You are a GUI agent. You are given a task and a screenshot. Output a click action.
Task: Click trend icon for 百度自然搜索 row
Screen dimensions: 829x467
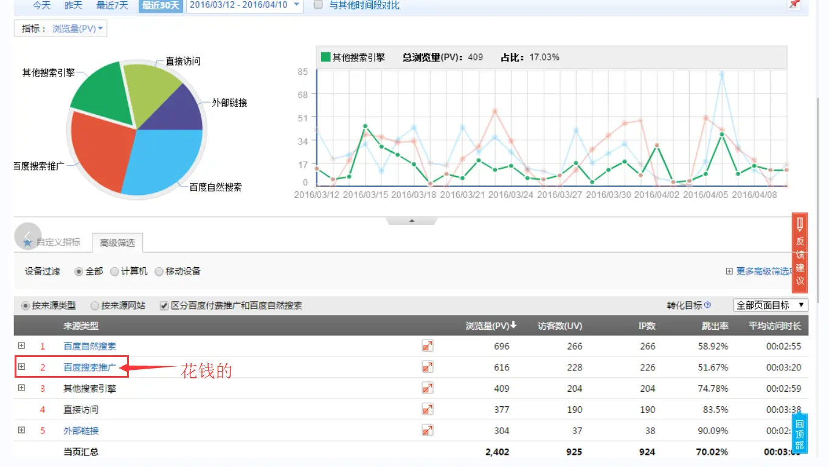428,346
